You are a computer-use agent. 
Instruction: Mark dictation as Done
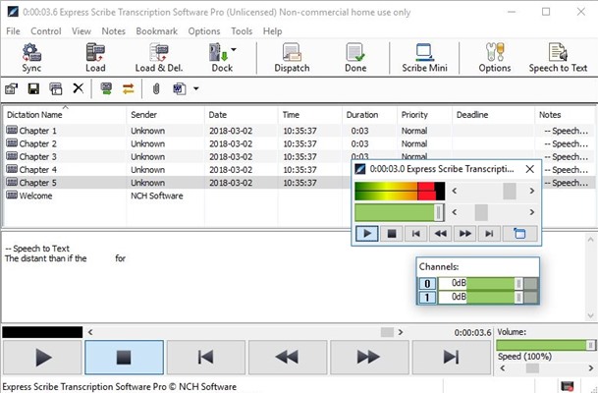pos(355,58)
